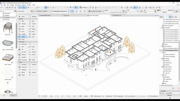The height and width of the screenshot is (101, 180).
Task: Select the Label tool
Action: 33,47
